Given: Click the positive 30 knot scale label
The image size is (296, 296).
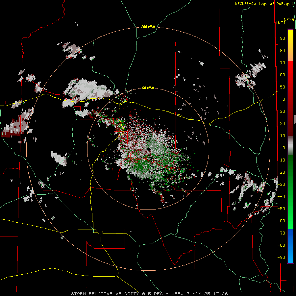Looking at the screenshot, I should click(x=283, y=111).
